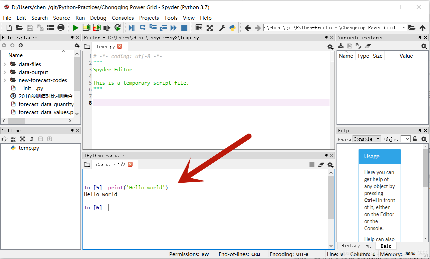Expand the data-files folder

click(x=5, y=64)
